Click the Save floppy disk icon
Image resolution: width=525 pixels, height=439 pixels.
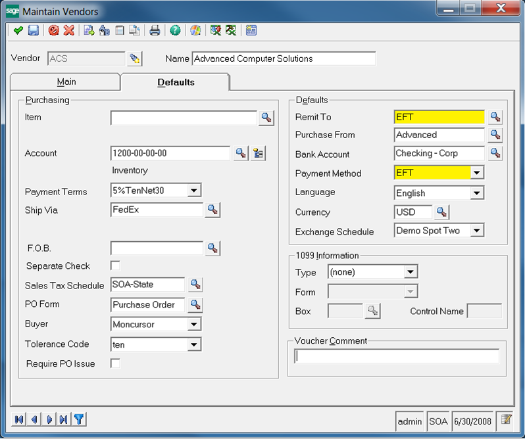pyautogui.click(x=33, y=30)
